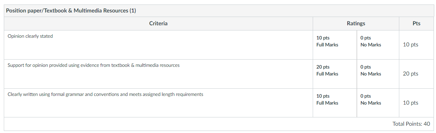Click 'Full Marks' label in the opinion row
This screenshot has height=133, width=436.
[327, 45]
